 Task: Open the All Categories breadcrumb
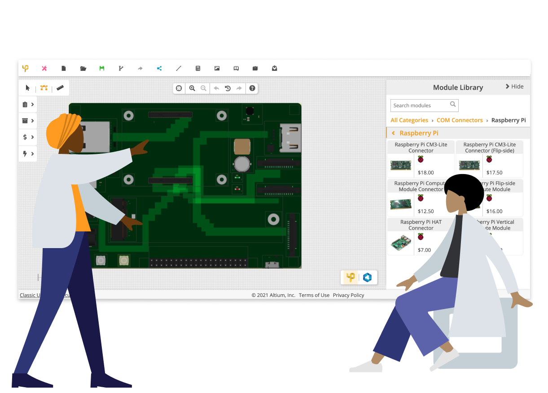[409, 120]
